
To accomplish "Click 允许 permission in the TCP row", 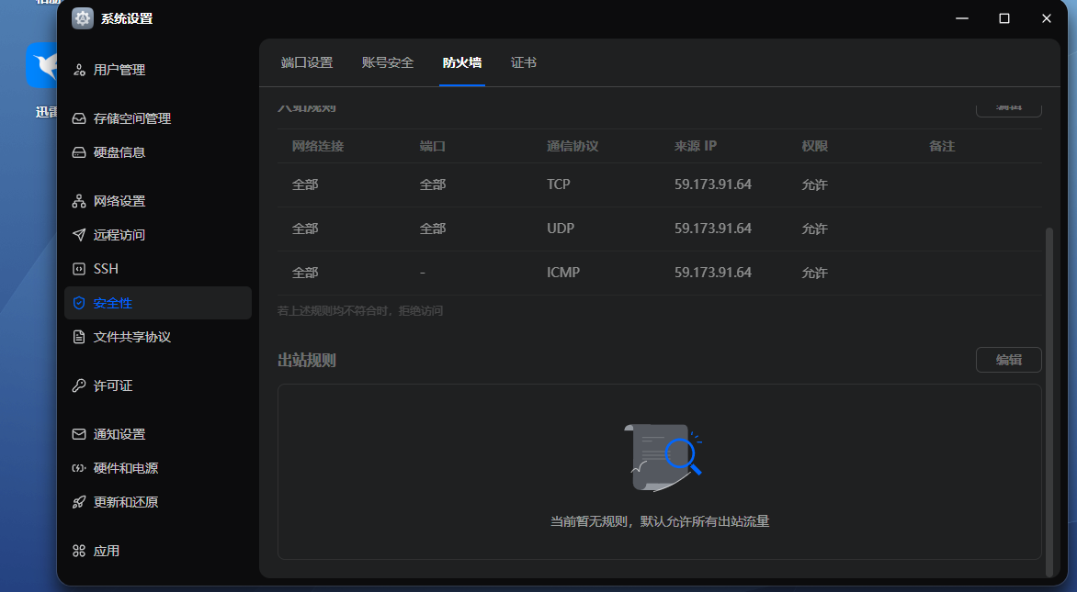I will coord(814,184).
